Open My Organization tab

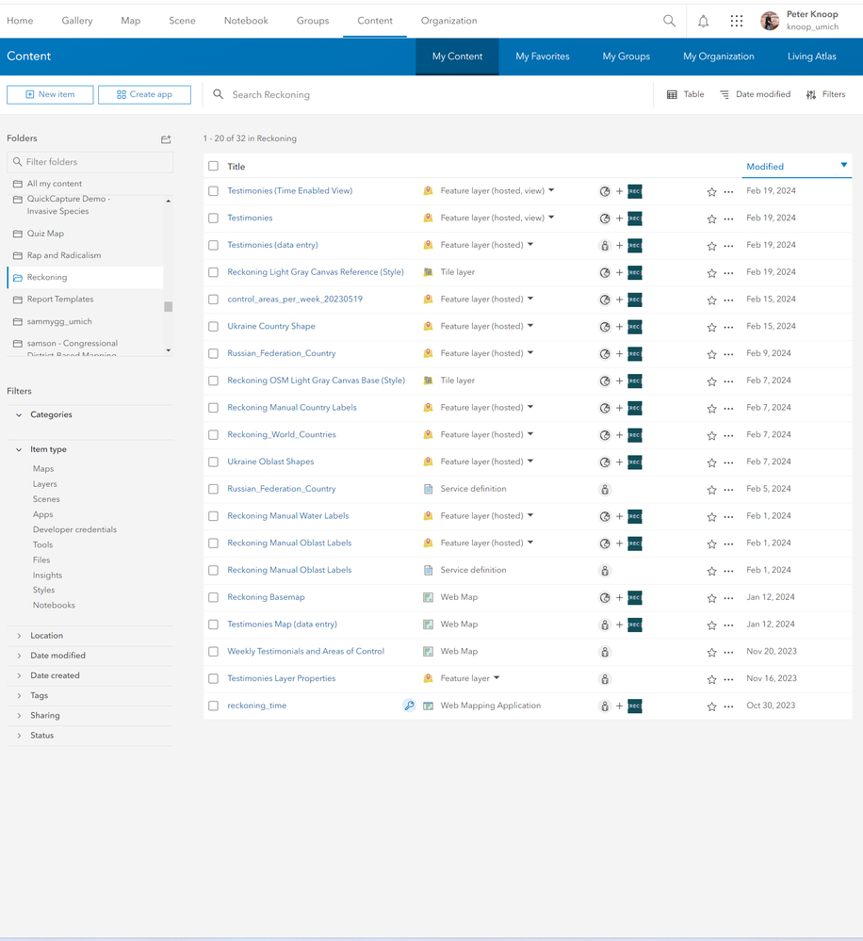click(718, 57)
